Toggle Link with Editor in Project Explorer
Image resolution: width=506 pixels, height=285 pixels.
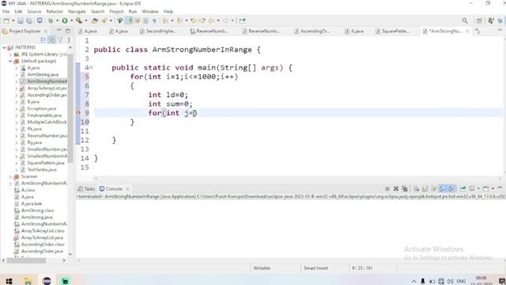tap(51, 40)
